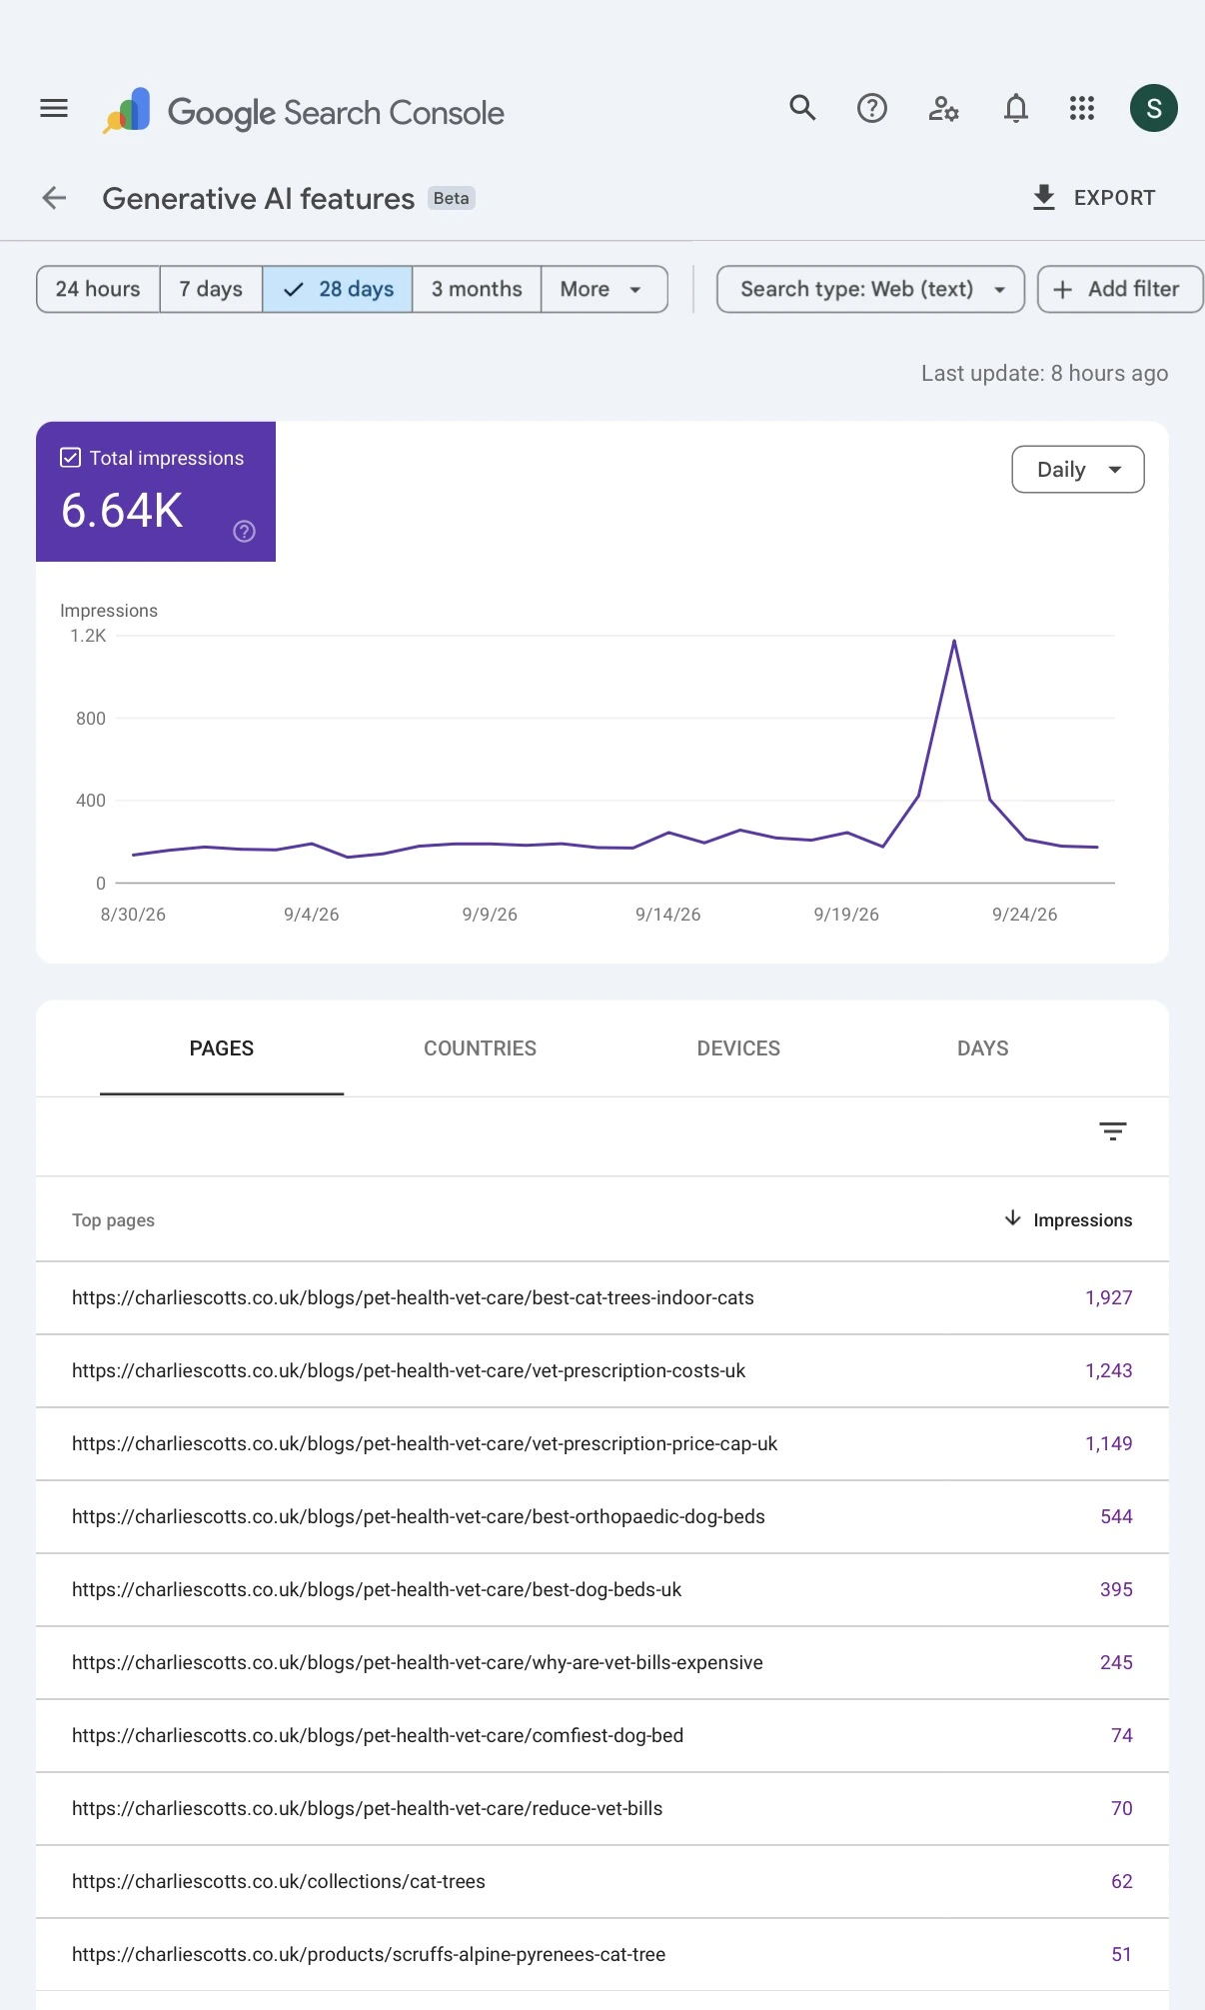
Task: Open the best-orthopaedic-dog-beds page row
Action: click(602, 1516)
